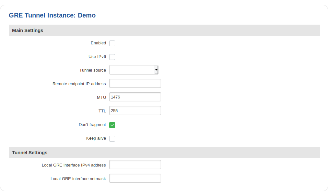
Task: Click the GRE Tunnel Instance: Demo title
Action: (x=52, y=15)
